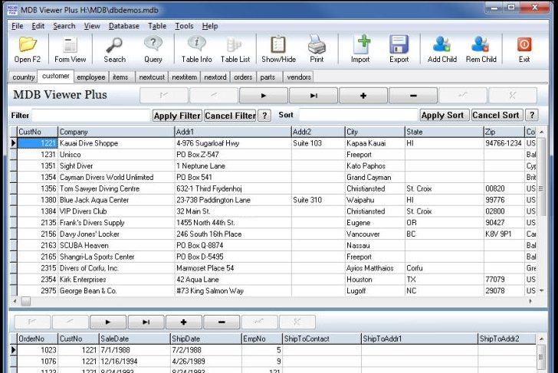This screenshot has width=558, height=373.
Task: Import data into the database
Action: (x=360, y=50)
